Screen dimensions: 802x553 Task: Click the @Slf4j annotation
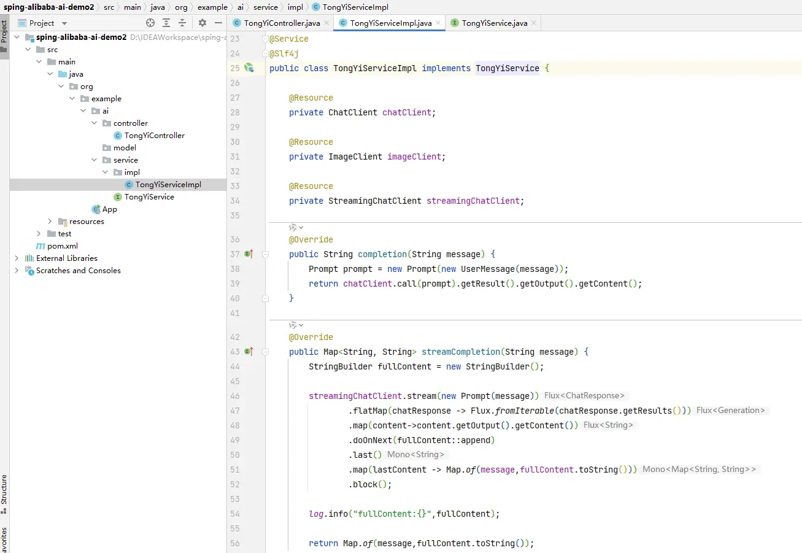(x=284, y=53)
